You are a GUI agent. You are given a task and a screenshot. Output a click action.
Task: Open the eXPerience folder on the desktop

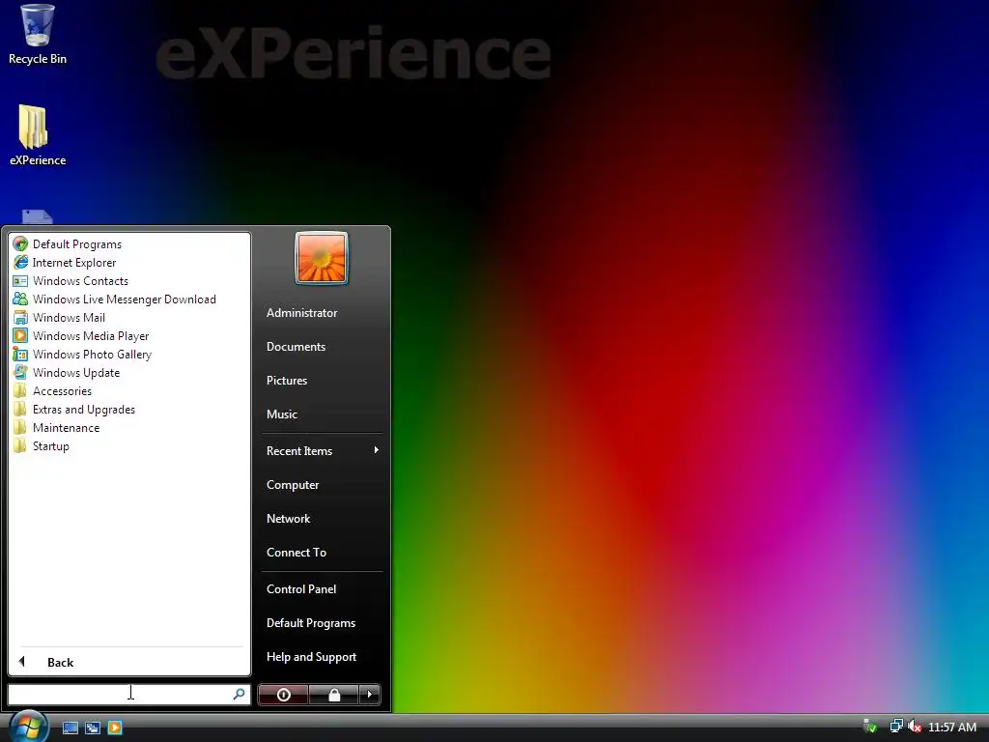point(38,135)
